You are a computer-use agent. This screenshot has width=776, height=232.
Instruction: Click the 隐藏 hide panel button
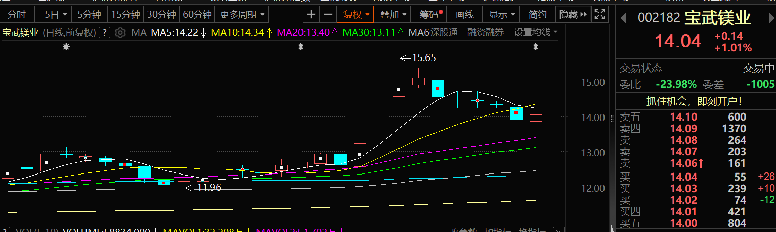573,14
